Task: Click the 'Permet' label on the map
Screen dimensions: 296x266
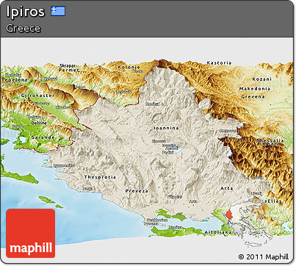Action: pos(69,70)
